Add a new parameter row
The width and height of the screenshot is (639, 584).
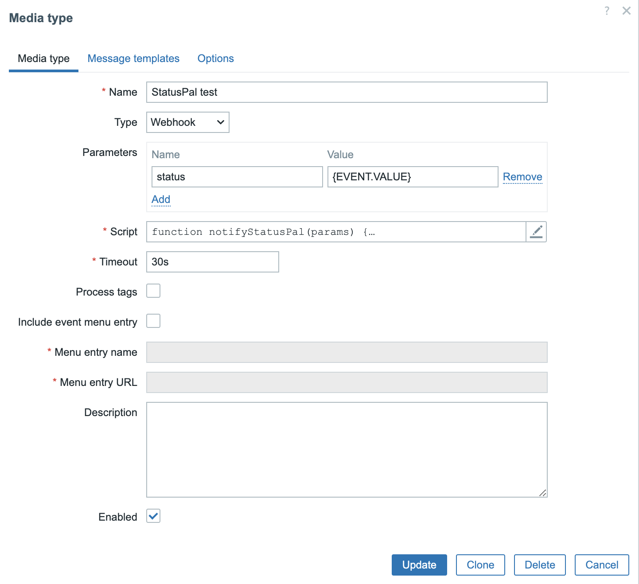point(161,199)
